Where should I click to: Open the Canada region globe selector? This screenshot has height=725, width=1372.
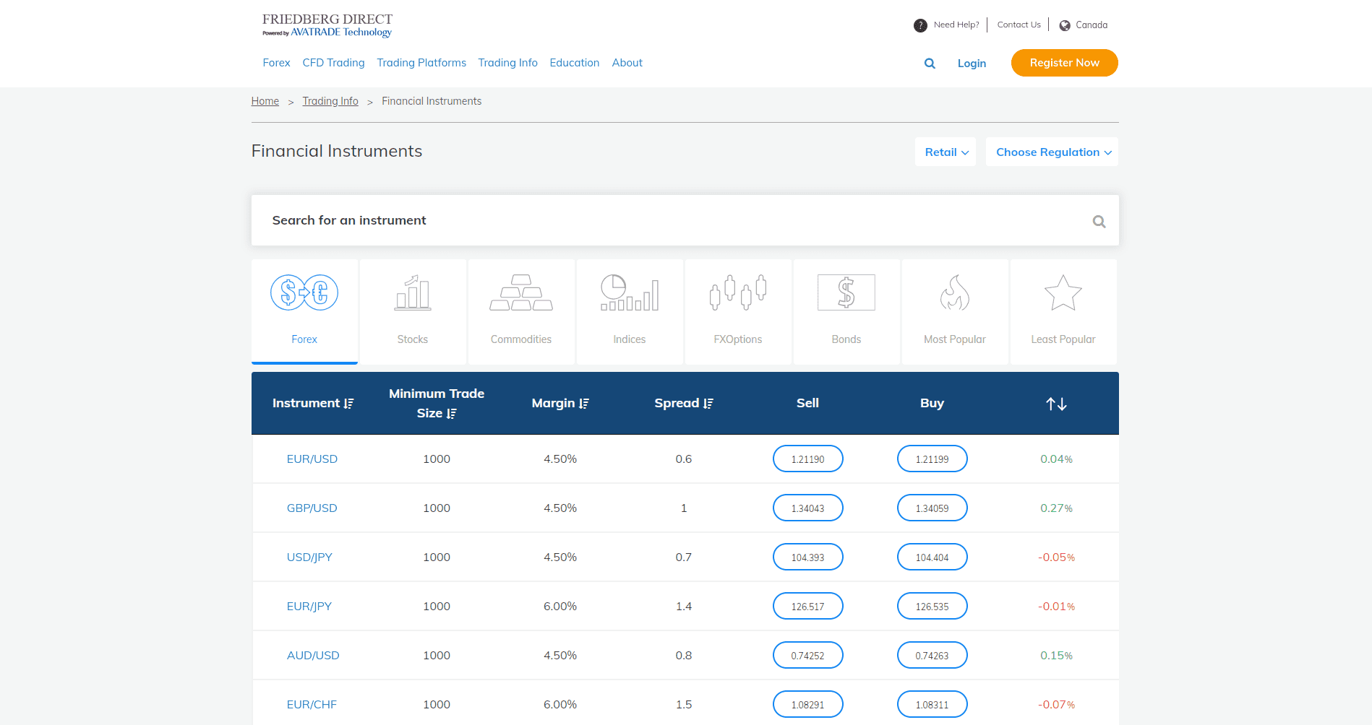tap(1063, 25)
